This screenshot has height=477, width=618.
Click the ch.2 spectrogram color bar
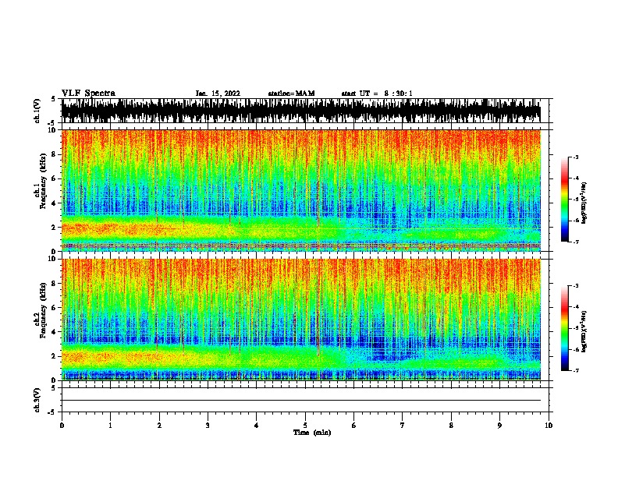[x=565, y=328]
